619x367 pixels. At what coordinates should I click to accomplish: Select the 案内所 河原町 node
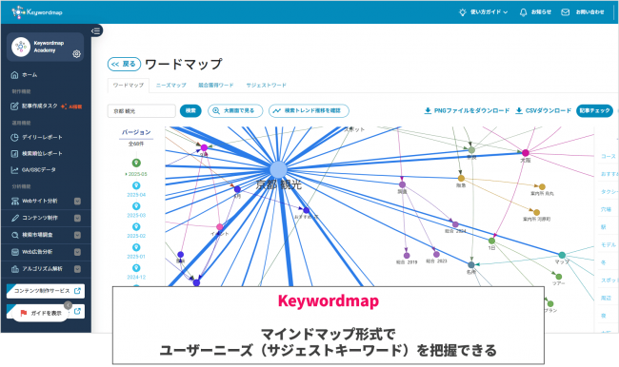point(536,212)
